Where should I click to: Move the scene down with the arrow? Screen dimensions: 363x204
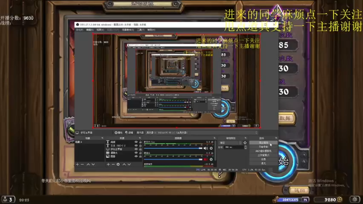click(x=93, y=165)
